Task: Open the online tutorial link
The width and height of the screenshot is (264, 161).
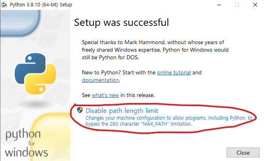Action: pos(174,72)
